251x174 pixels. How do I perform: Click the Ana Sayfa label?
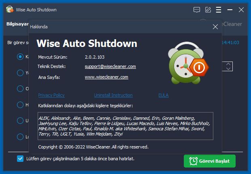pos(49,77)
